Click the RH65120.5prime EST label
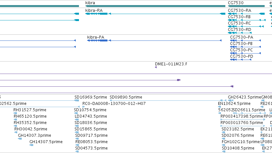The height and width of the screenshot is (153, 272). [x=30, y=116]
